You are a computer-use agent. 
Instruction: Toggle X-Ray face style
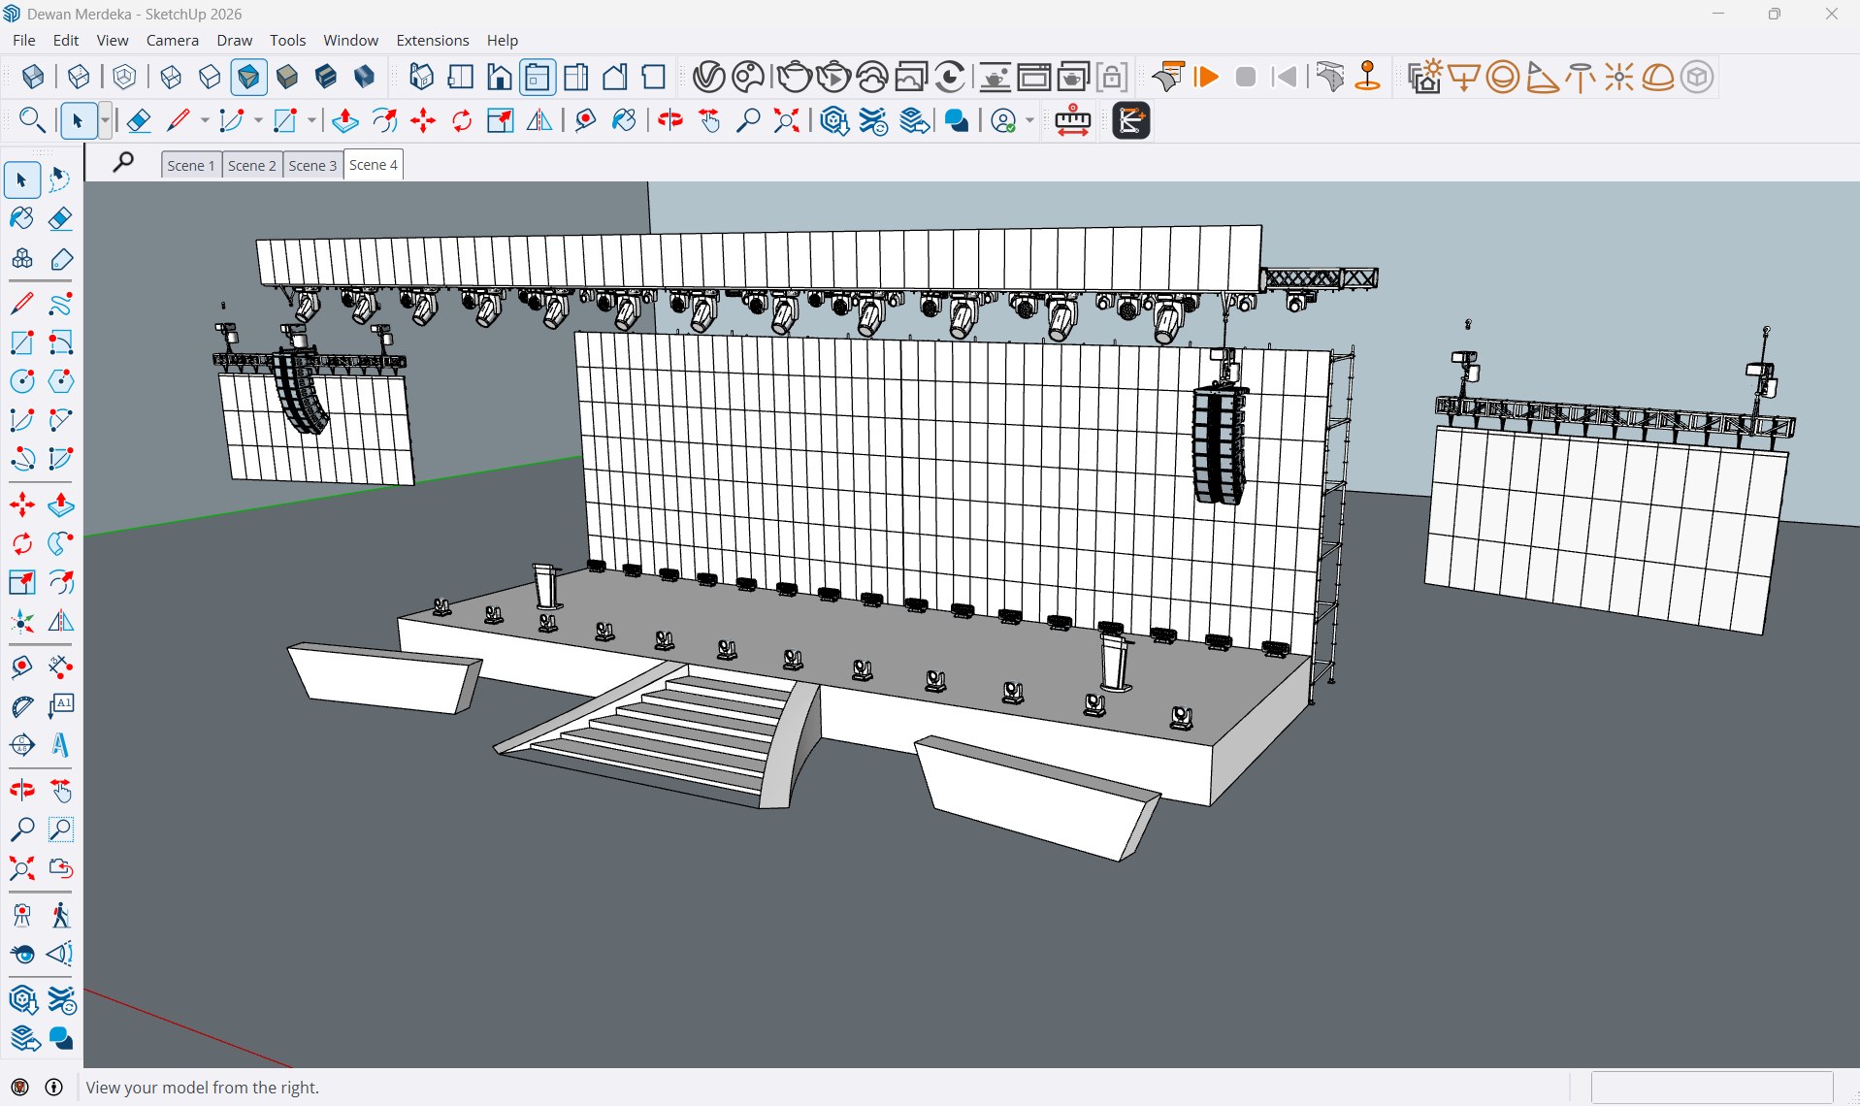click(x=33, y=77)
